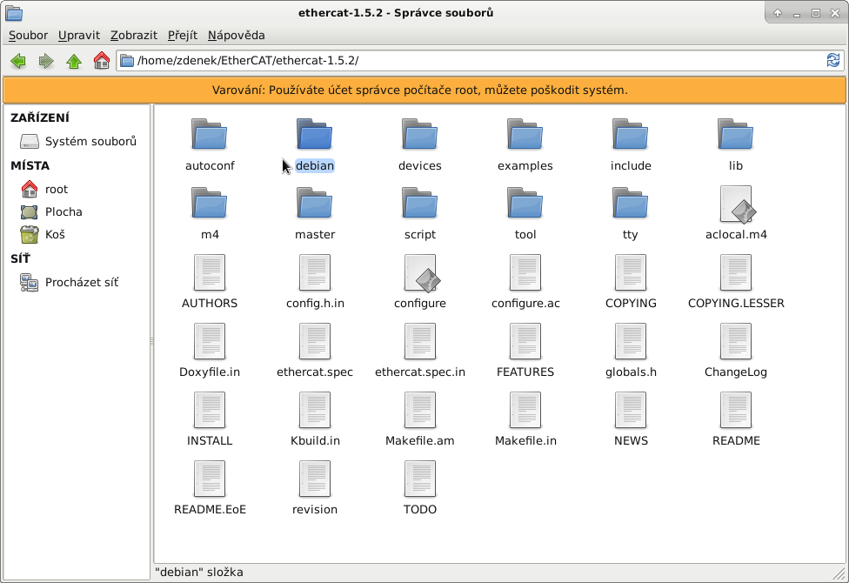849x583 pixels.
Task: Select the configure script file icon
Action: tap(420, 273)
